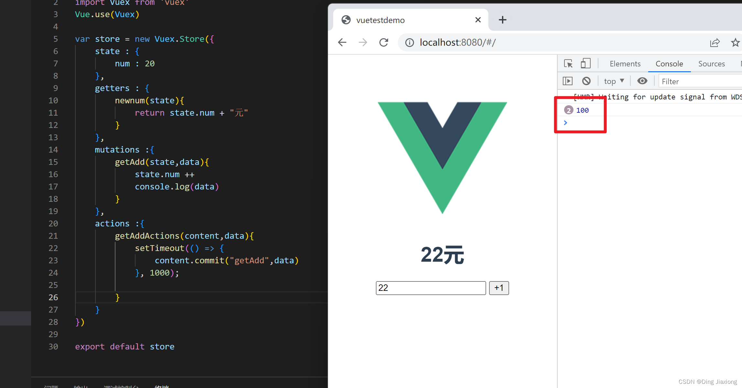Click the browser back arrow
The image size is (742, 388).
342,42
